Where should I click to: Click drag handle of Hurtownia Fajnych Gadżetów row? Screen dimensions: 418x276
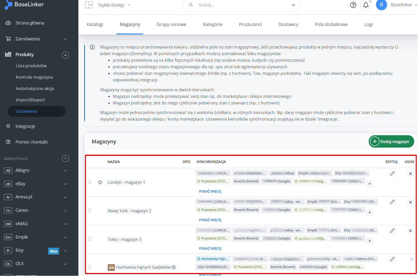pos(90,267)
